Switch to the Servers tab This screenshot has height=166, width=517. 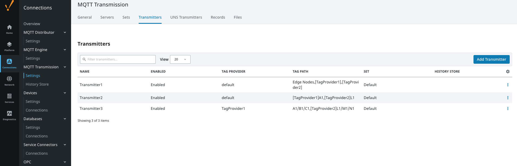click(107, 17)
